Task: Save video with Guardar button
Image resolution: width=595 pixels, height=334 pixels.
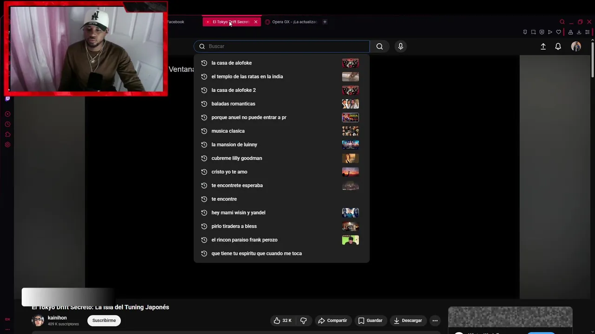Action: pyautogui.click(x=370, y=321)
